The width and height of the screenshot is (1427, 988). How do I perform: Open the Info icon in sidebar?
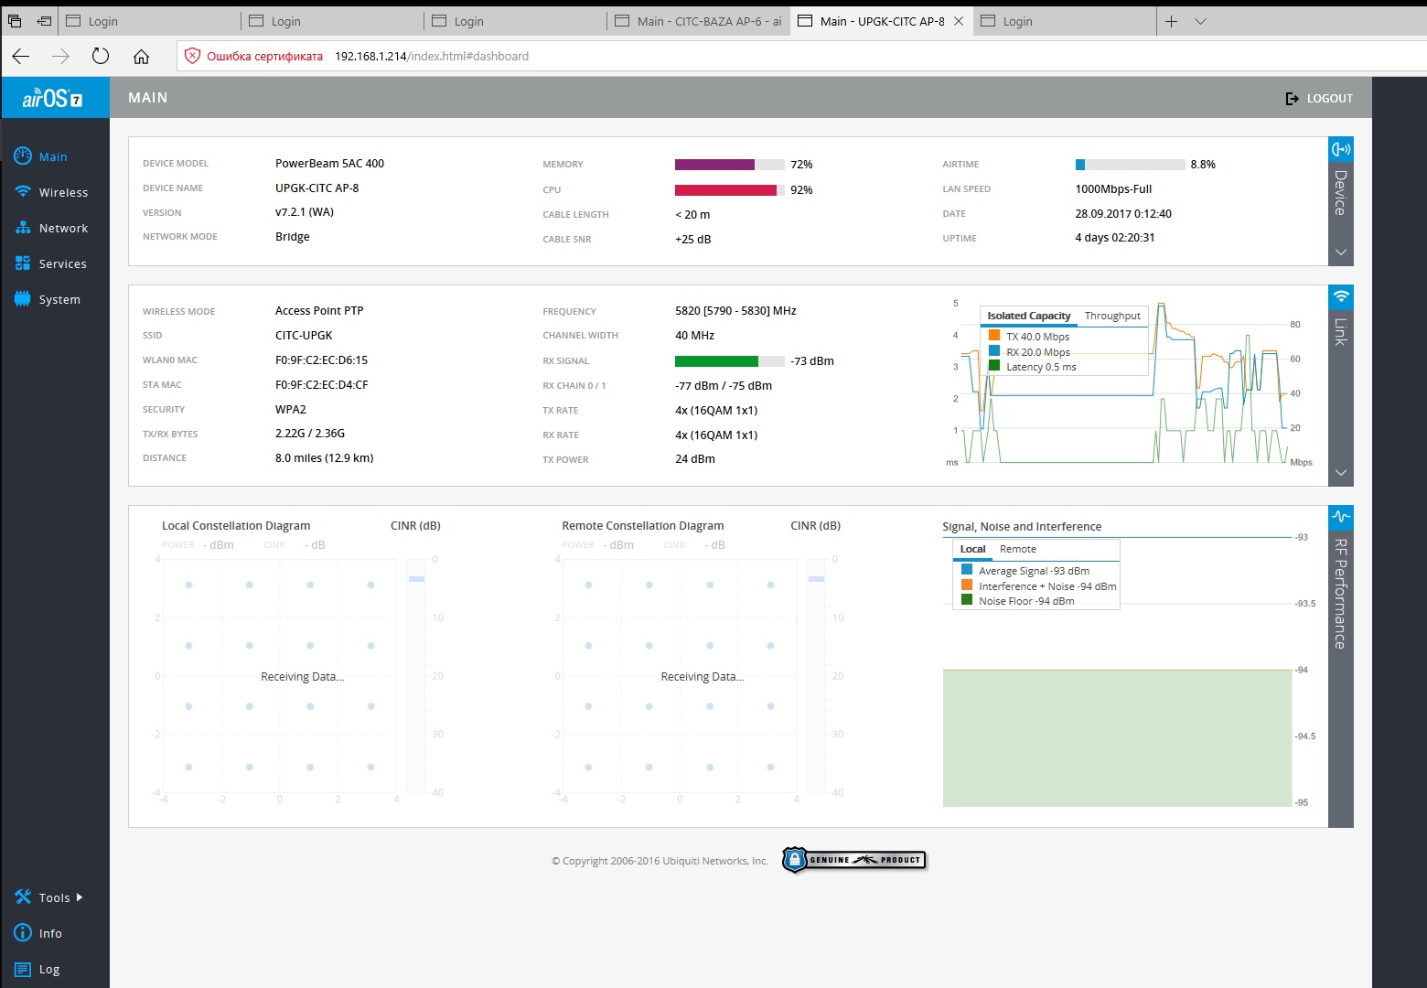[23, 933]
